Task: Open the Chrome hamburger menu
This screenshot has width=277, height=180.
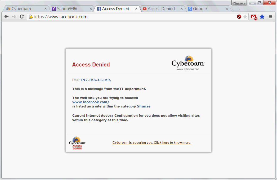Action: point(270,17)
